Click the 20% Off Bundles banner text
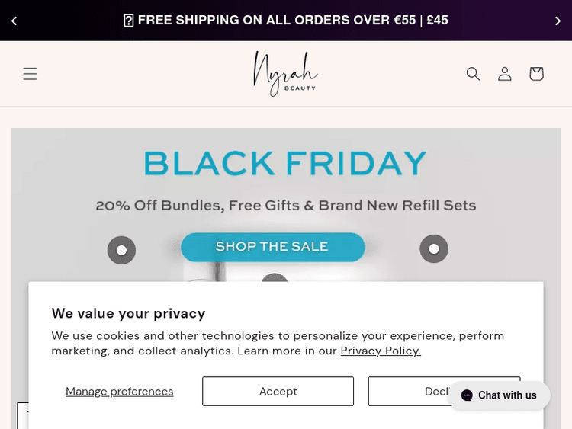 pos(285,206)
